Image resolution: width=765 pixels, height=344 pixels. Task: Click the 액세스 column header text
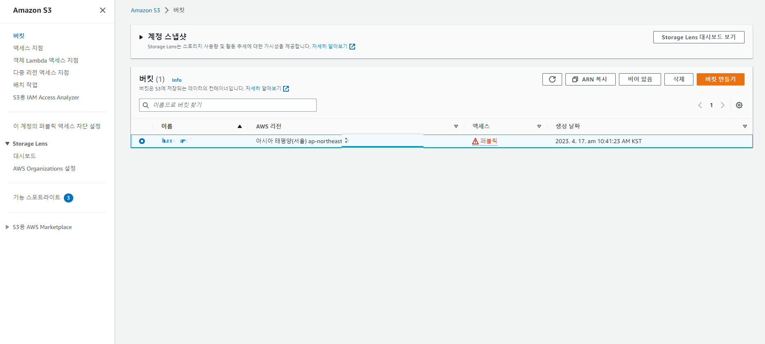pyautogui.click(x=481, y=126)
